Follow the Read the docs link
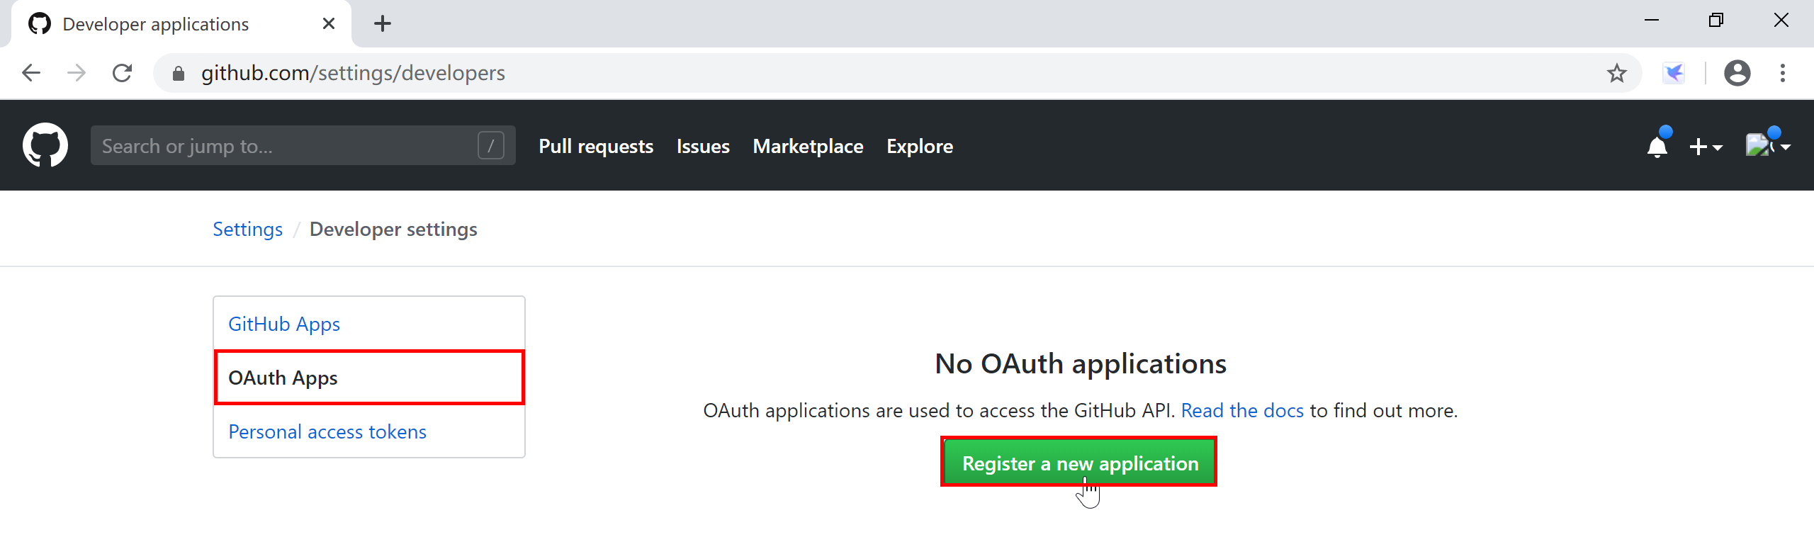Viewport: 1814px width, 537px height. (1241, 410)
